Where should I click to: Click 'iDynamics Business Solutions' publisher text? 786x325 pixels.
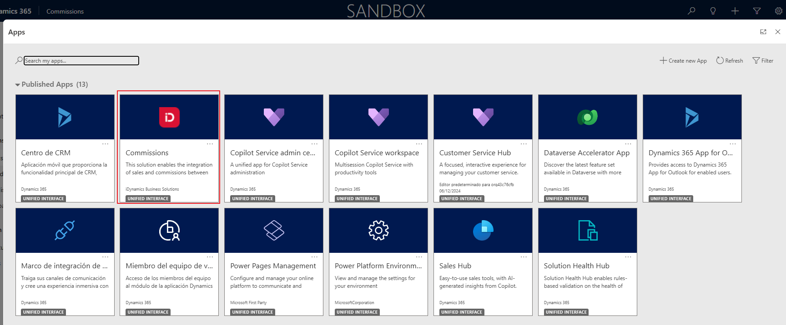click(x=152, y=189)
